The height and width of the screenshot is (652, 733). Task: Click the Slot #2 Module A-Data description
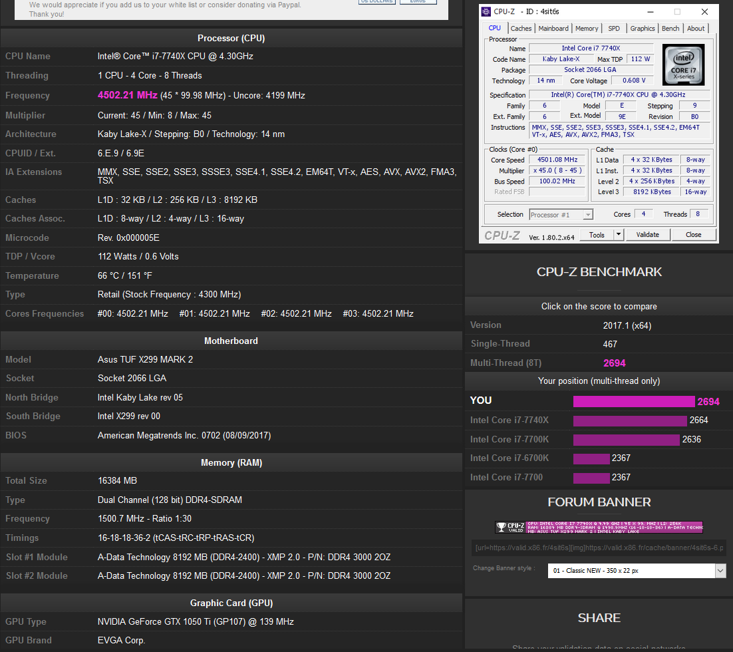[x=244, y=575]
